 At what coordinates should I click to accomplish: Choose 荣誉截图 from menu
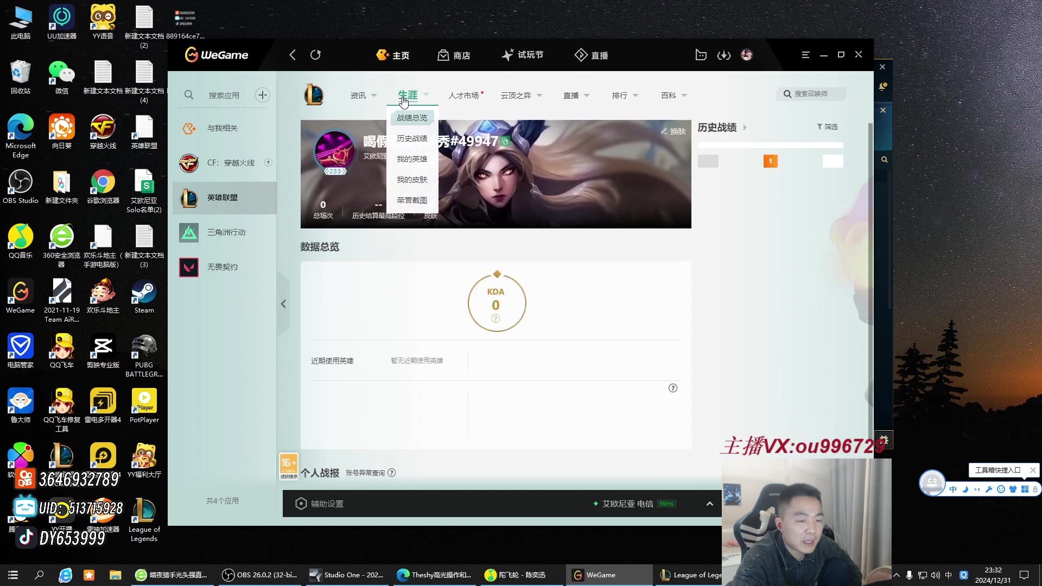412,200
